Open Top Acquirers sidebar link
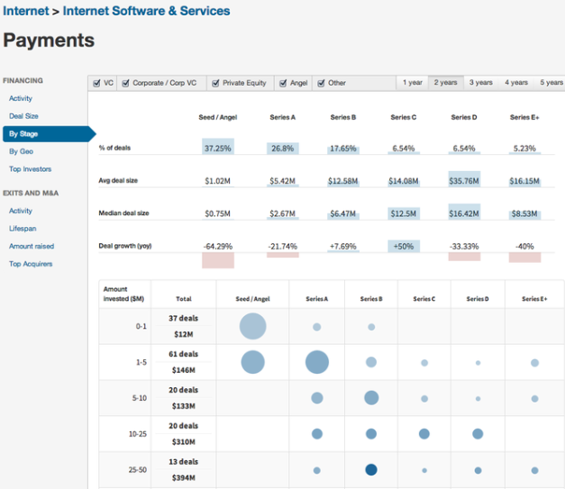 click(31, 264)
